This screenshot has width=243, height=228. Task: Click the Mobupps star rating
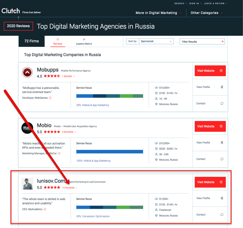(x=52, y=76)
